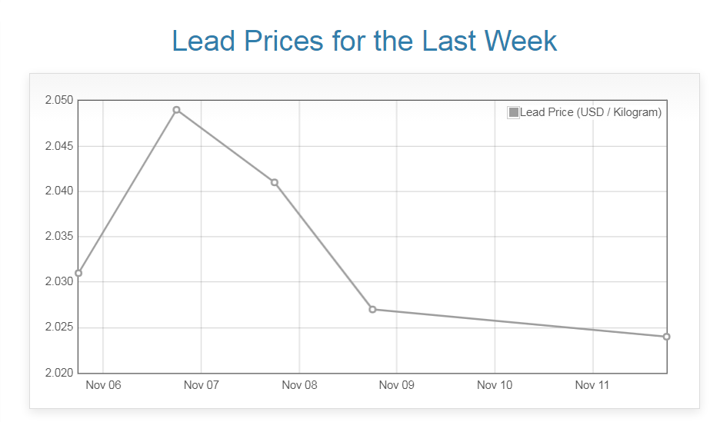Viewport: 720px width, 422px height.
Task: Click the Nov 09 x-axis label
Action: (397, 385)
